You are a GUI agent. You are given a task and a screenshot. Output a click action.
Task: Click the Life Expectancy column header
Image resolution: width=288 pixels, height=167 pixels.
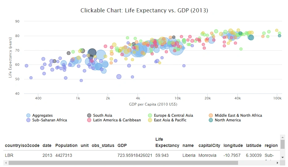click(167, 142)
